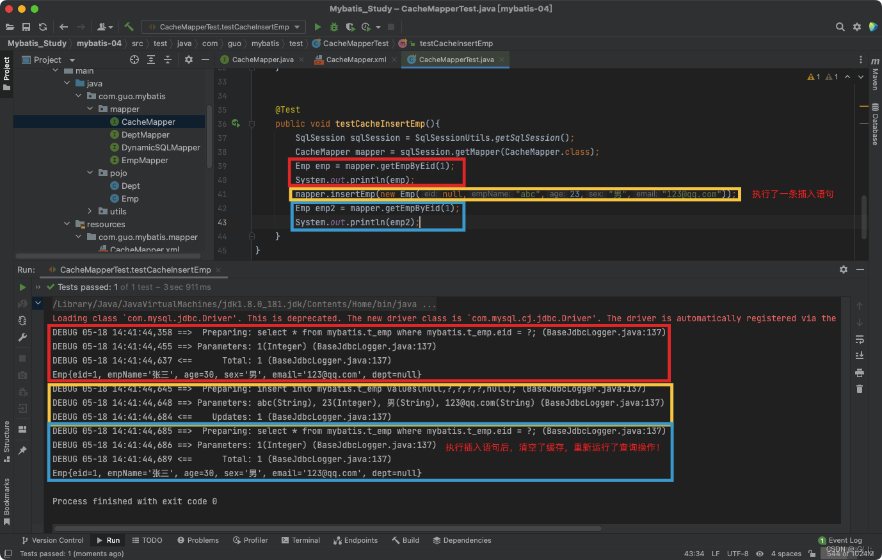Open Profiler tool window
Screen dimensions: 882x560
(250, 540)
